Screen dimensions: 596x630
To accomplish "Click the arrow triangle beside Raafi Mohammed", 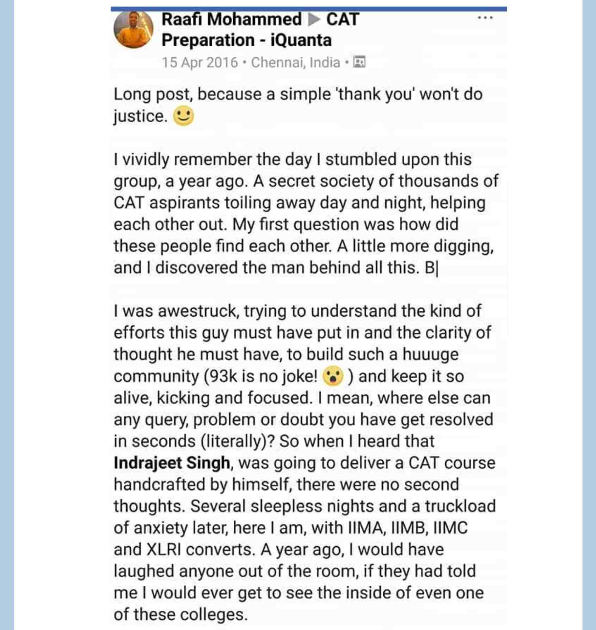I will [314, 20].
